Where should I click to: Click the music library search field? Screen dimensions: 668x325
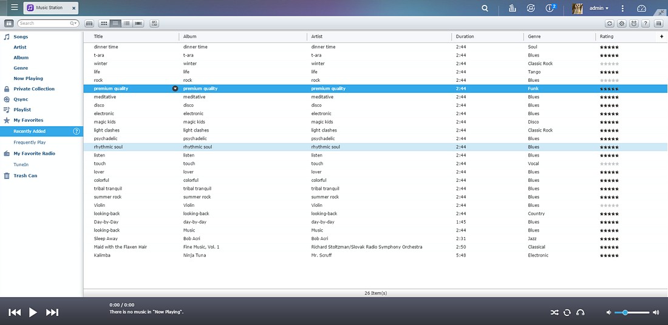44,24
